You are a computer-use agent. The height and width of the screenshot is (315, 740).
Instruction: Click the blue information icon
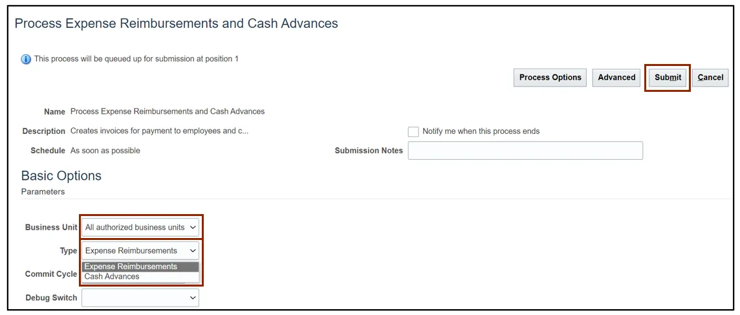[x=26, y=60]
